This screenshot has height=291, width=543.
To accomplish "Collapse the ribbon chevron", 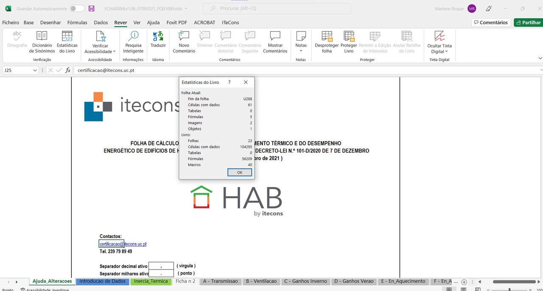I will click(540, 58).
